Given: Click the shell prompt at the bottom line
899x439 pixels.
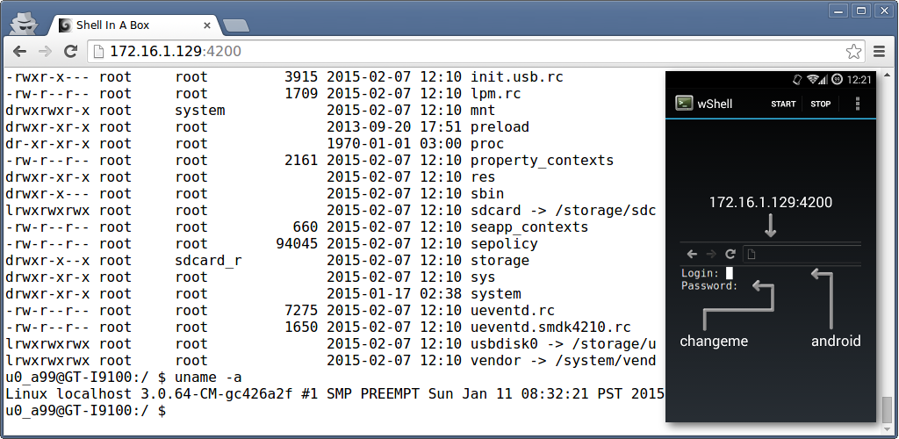Looking at the screenshot, I should pos(85,410).
